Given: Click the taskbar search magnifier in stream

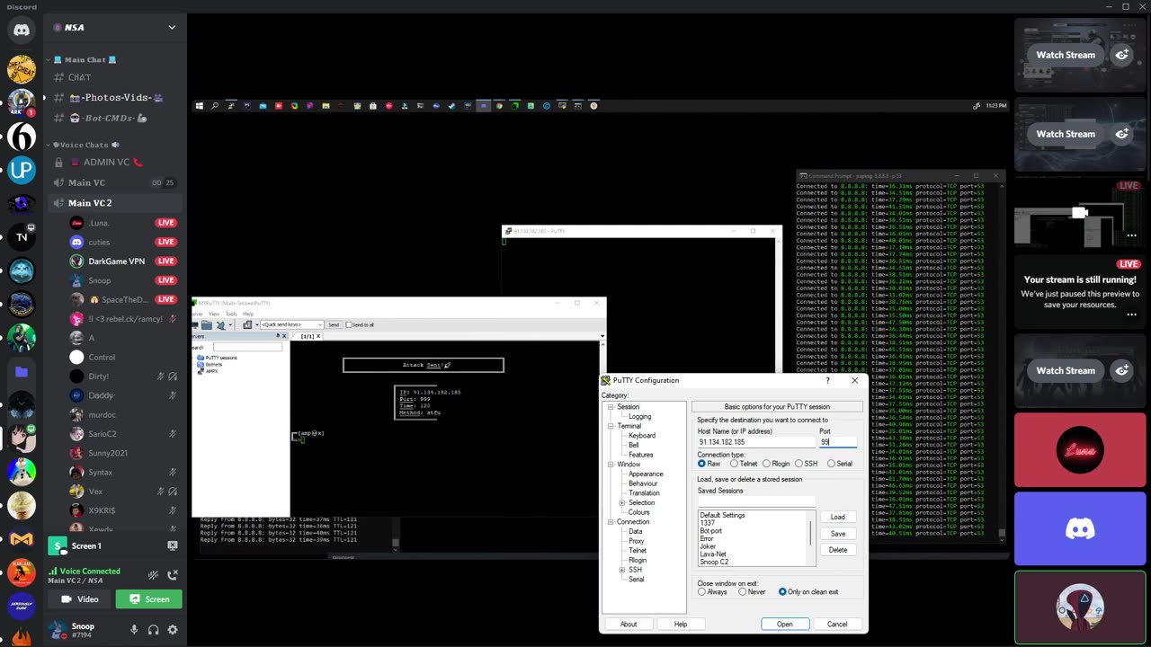Looking at the screenshot, I should (x=215, y=106).
